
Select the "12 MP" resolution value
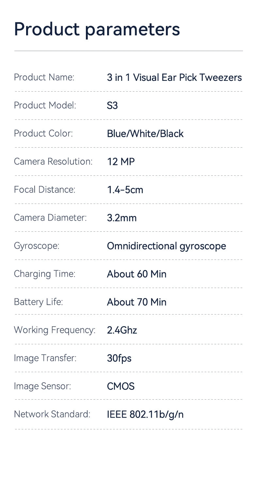[x=121, y=162]
